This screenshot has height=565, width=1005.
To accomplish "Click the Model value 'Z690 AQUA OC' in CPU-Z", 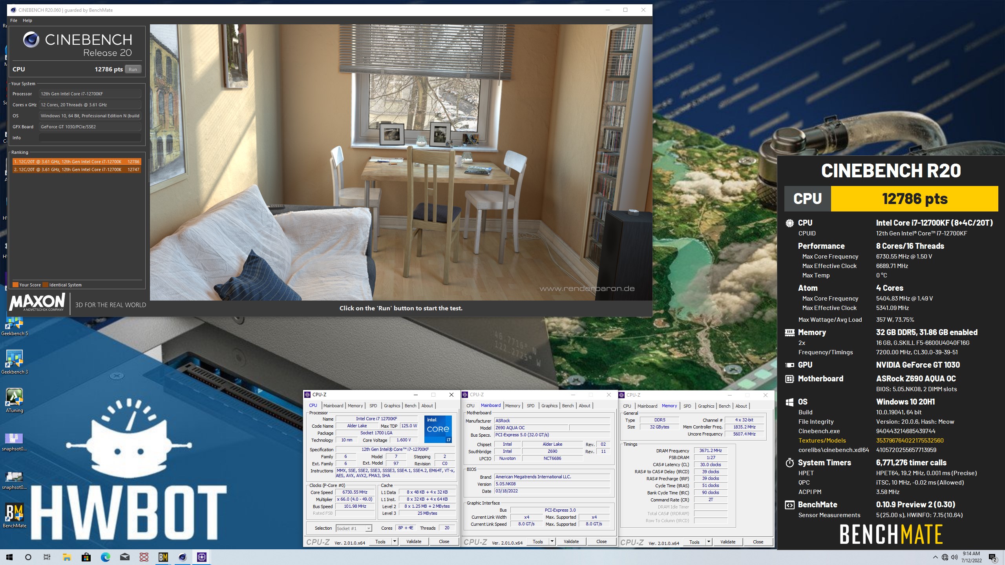I will click(x=531, y=428).
